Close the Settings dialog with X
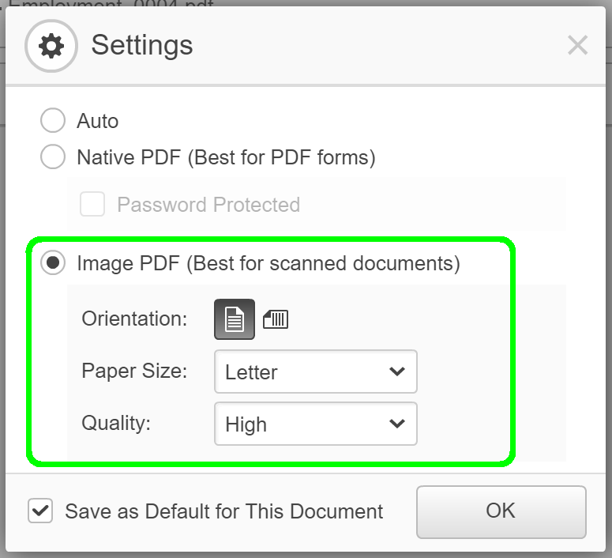The width and height of the screenshot is (612, 558). click(578, 45)
